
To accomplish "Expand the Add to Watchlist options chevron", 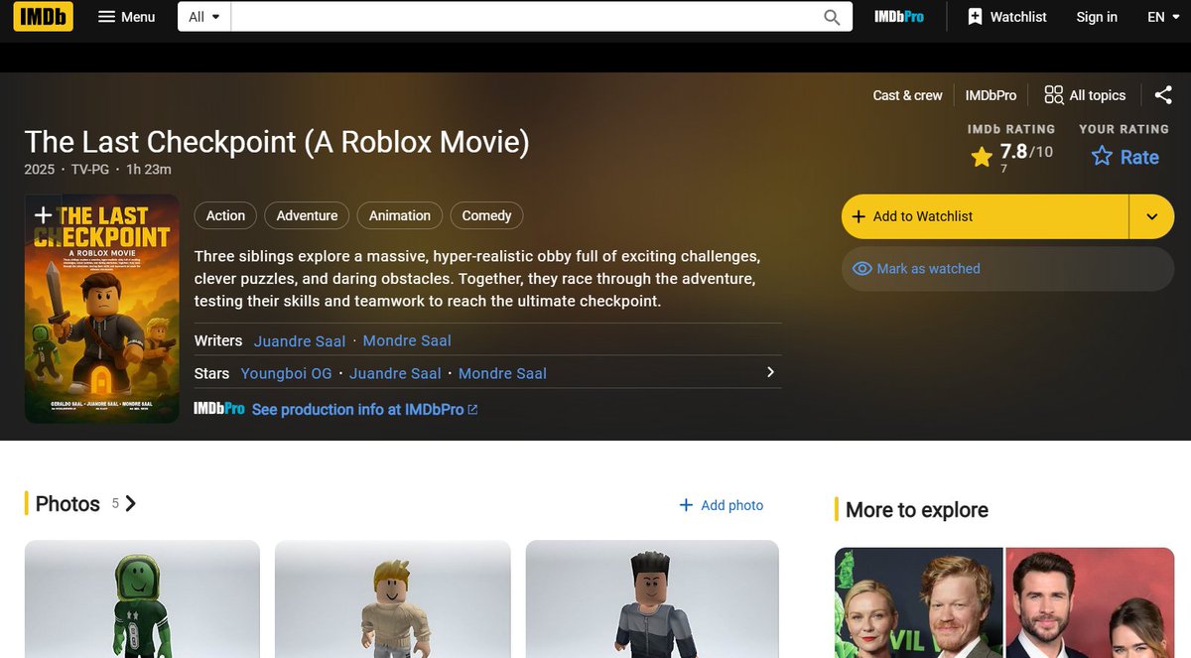I will tap(1151, 216).
